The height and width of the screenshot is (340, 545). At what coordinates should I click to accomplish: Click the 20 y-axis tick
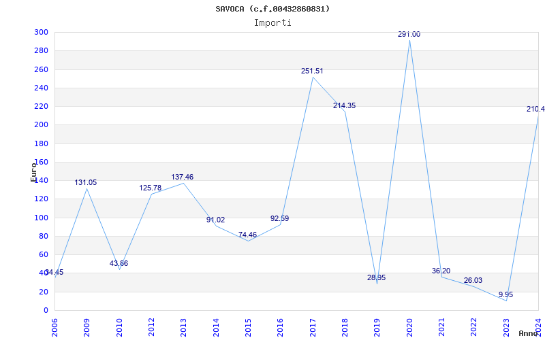point(43,292)
